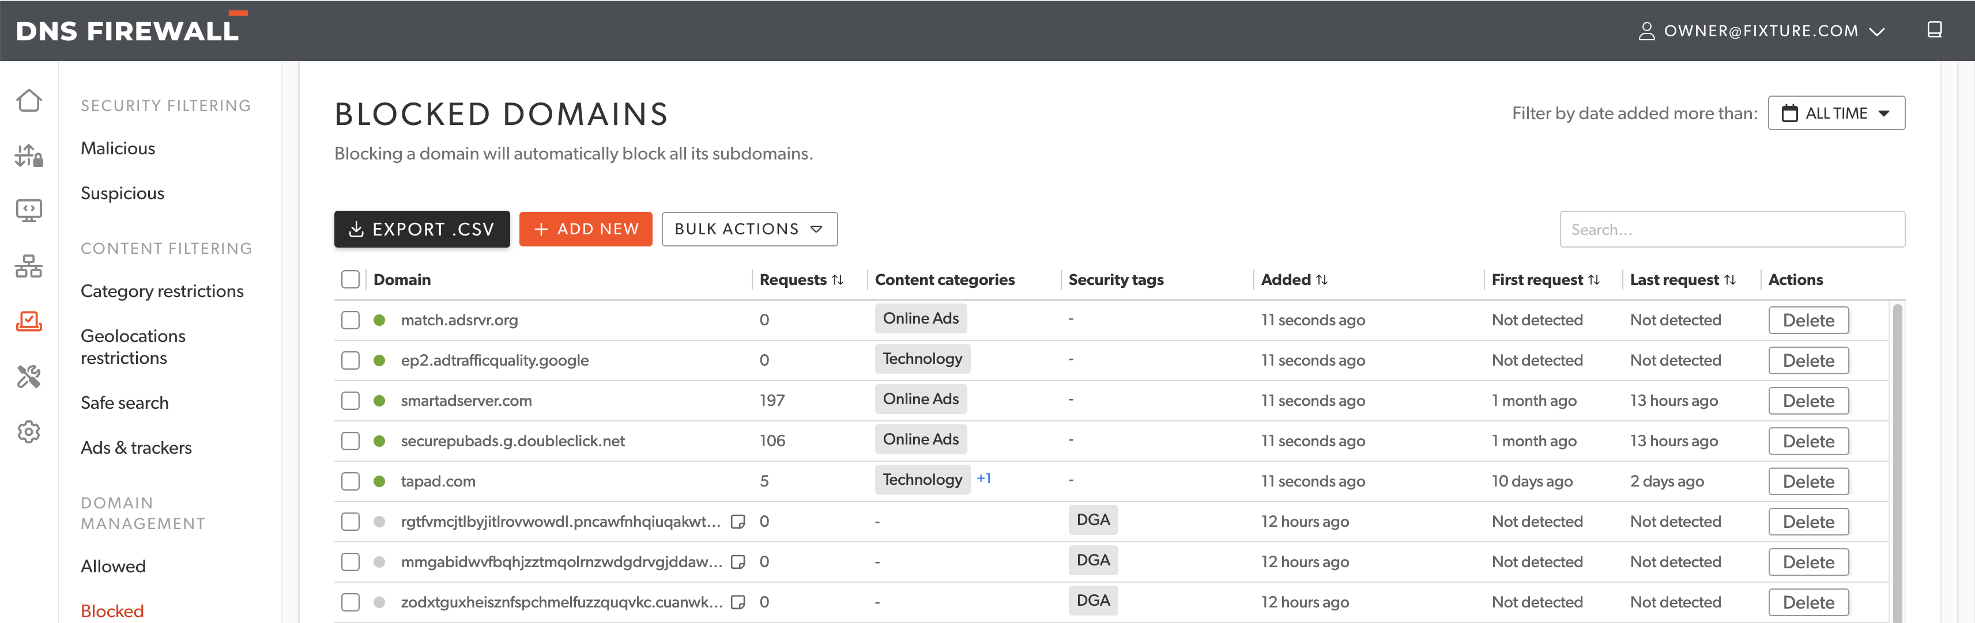Click the device icon in top right corner
This screenshot has height=623, width=1975.
coord(1935,30)
